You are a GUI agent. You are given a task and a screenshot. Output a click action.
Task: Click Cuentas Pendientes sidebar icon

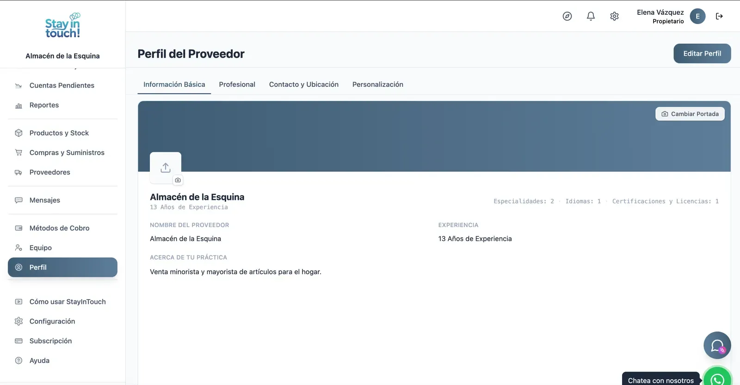point(18,85)
